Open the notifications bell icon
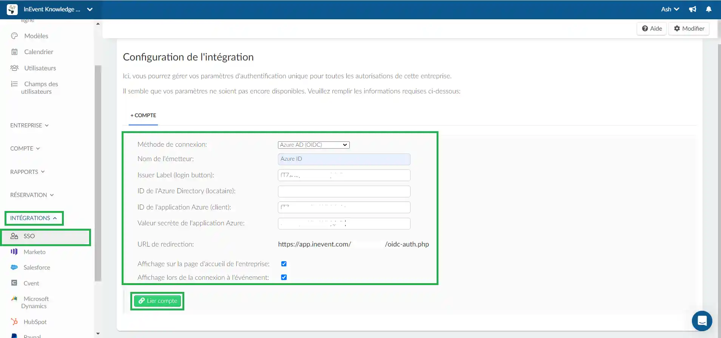Screen dimensions: 721x338 [709, 9]
